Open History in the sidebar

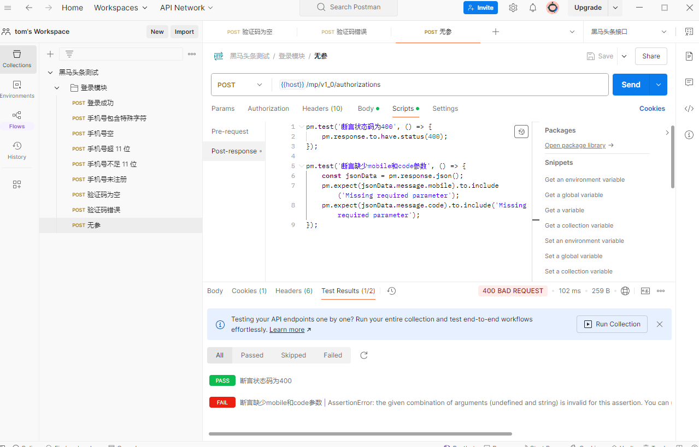[x=17, y=151]
